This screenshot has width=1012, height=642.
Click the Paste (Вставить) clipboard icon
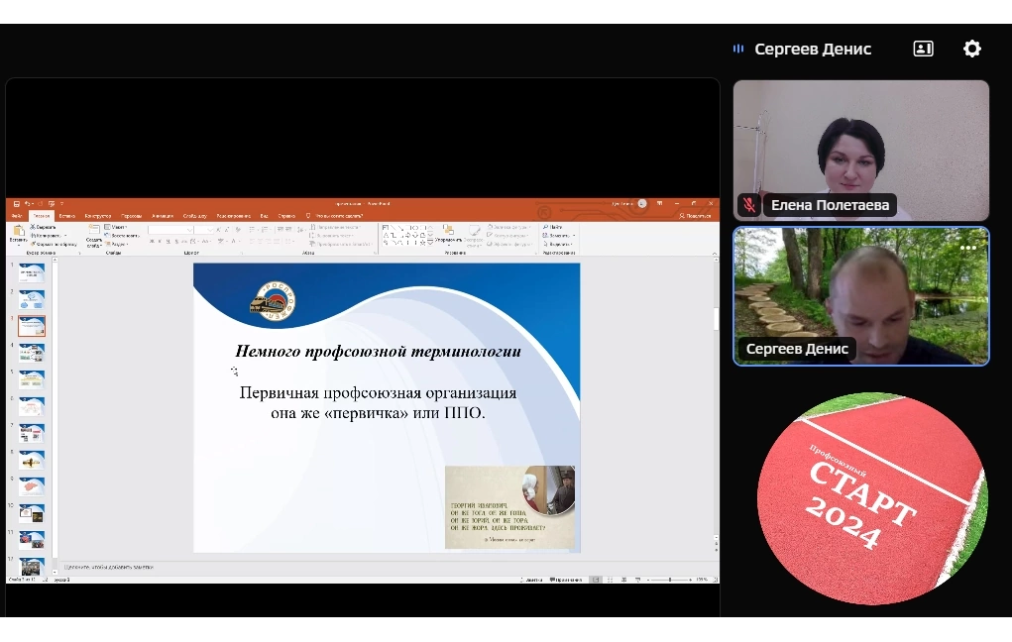point(18,231)
